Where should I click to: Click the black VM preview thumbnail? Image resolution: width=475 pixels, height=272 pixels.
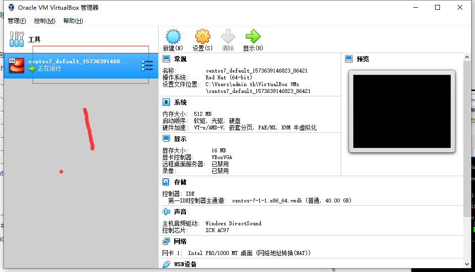[x=402, y=111]
